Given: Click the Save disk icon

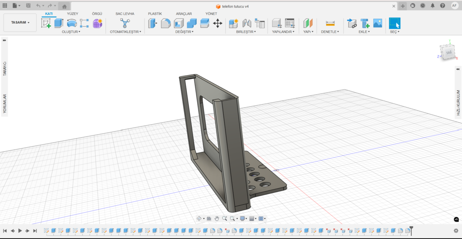Looking at the screenshot, I should click(x=28, y=5).
